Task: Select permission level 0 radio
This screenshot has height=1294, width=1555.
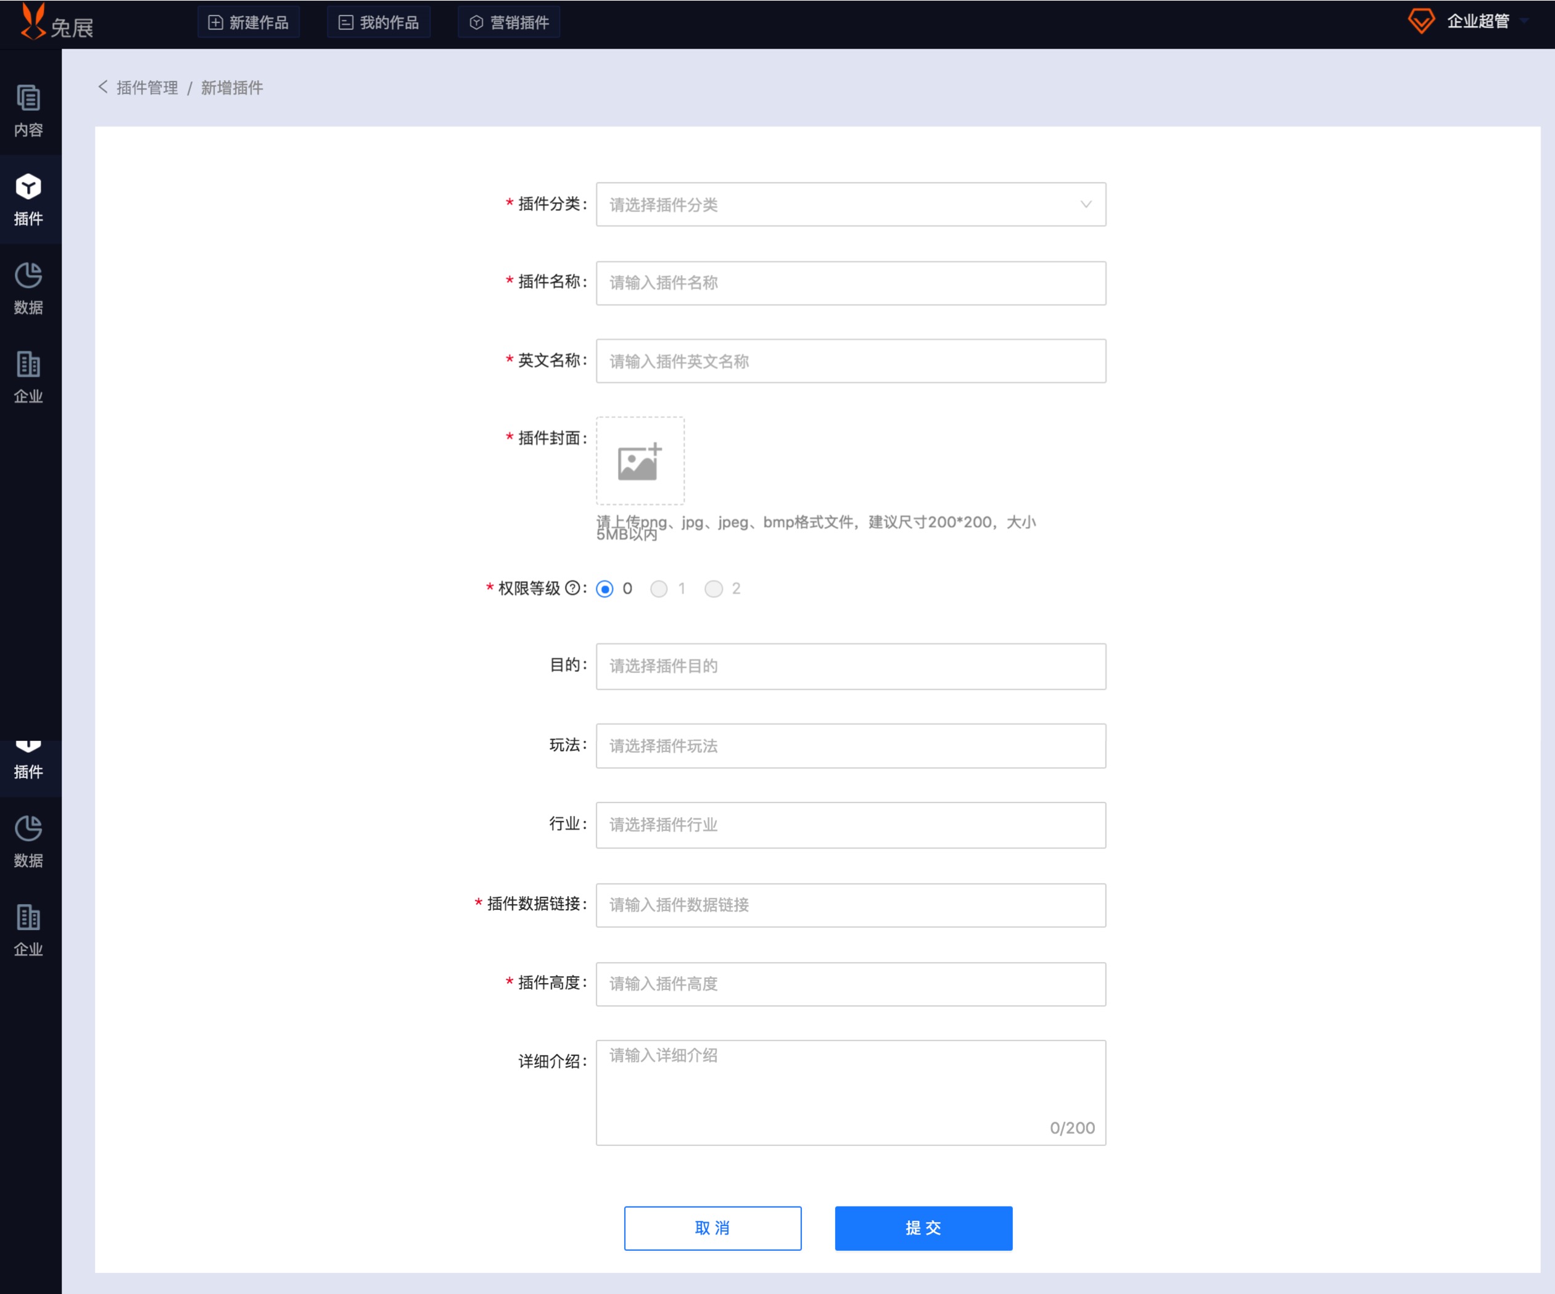Action: coord(605,589)
